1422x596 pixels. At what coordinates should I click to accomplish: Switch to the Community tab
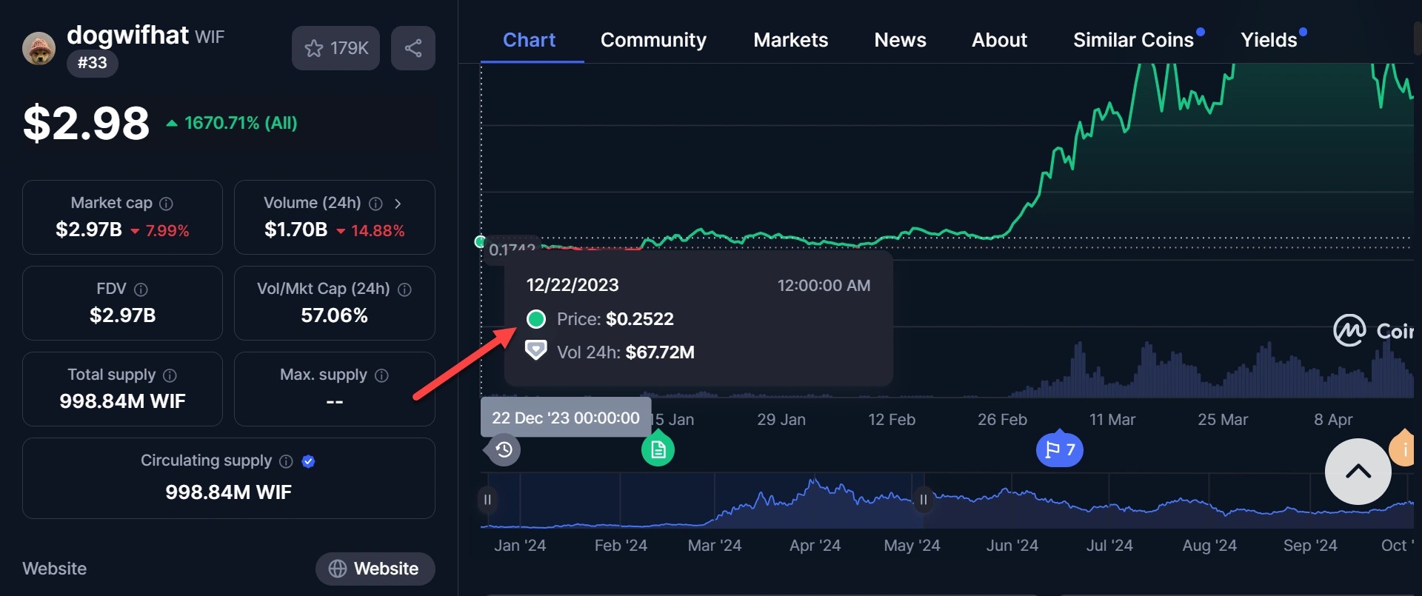coord(652,40)
